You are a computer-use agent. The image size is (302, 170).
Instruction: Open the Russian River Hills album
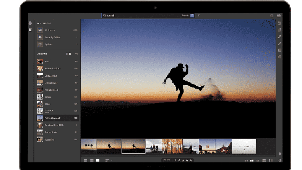coord(57,125)
